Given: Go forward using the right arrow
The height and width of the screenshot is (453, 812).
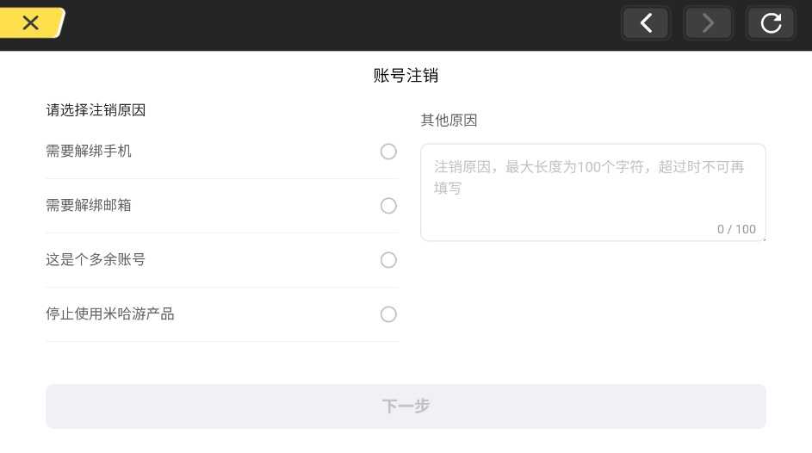Looking at the screenshot, I should 708,23.
